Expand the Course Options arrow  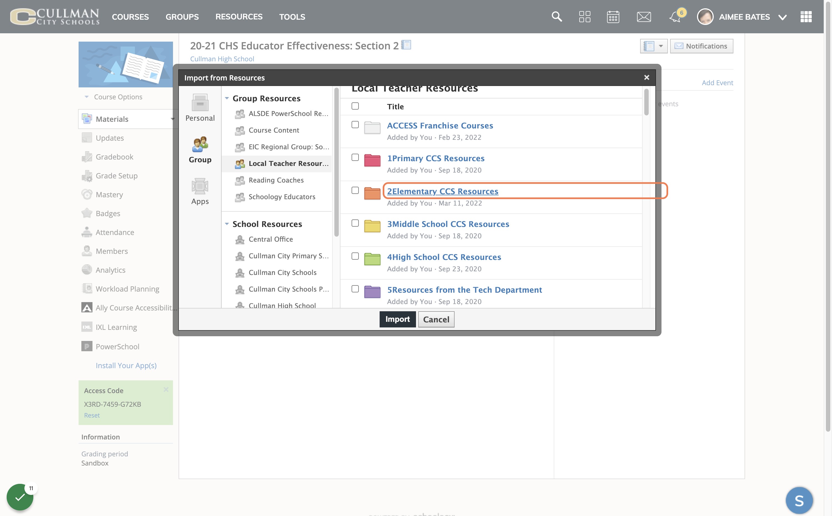tap(86, 97)
